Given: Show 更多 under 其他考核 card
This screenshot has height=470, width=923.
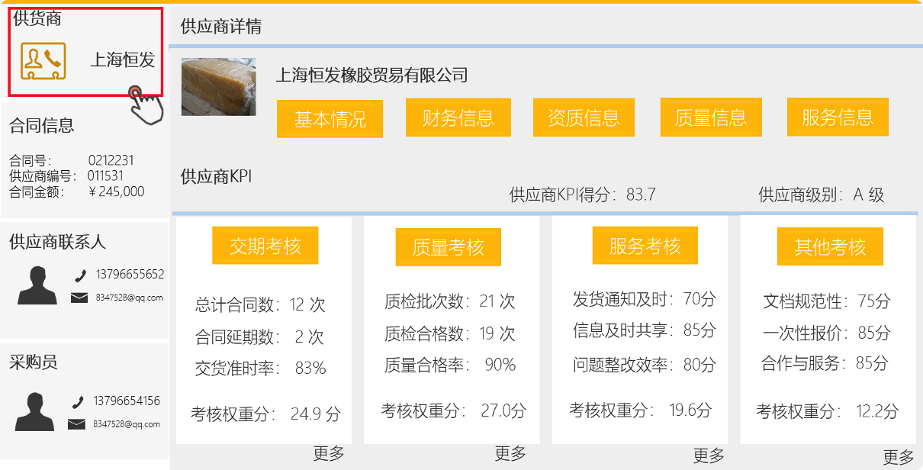Looking at the screenshot, I should 899,458.
